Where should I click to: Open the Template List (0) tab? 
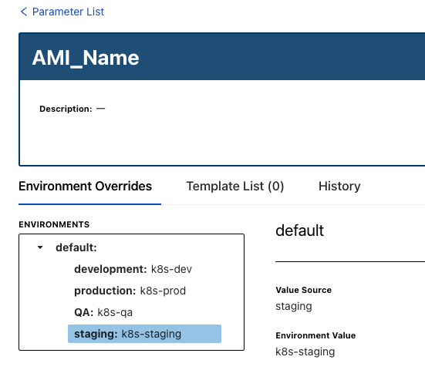(235, 187)
